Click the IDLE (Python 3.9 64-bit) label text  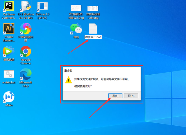[x=26, y=16]
